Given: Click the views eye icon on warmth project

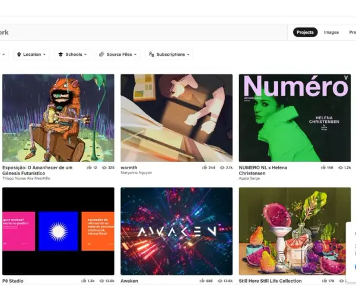Looking at the screenshot, I should 223,167.
